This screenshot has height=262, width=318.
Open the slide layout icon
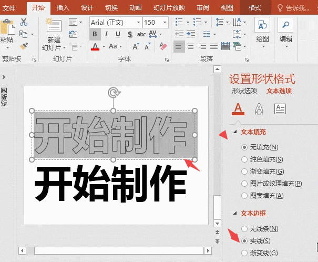pos(73,22)
